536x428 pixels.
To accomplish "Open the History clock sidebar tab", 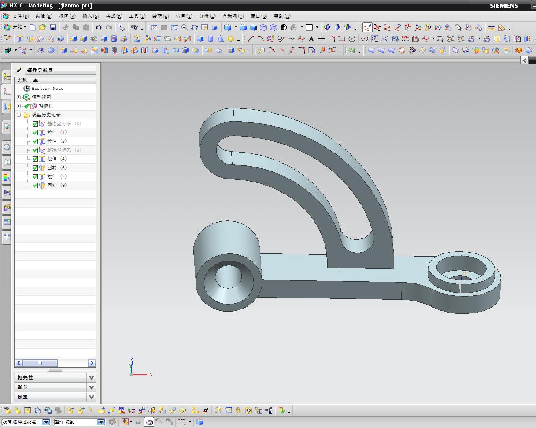I will coord(7,147).
